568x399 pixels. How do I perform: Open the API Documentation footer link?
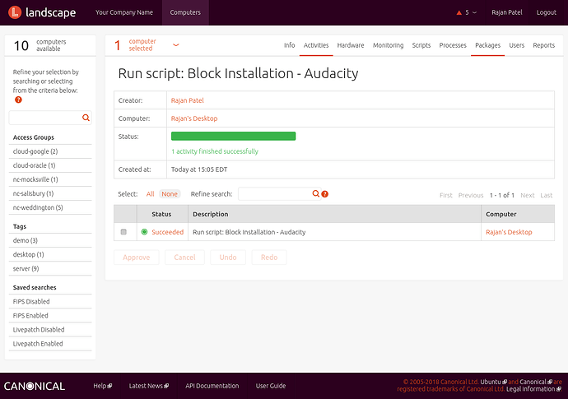(x=212, y=386)
